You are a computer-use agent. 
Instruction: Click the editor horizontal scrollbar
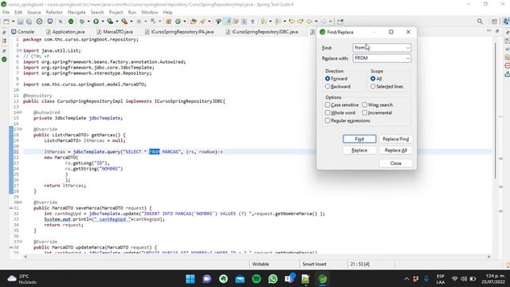pyautogui.click(x=257, y=257)
